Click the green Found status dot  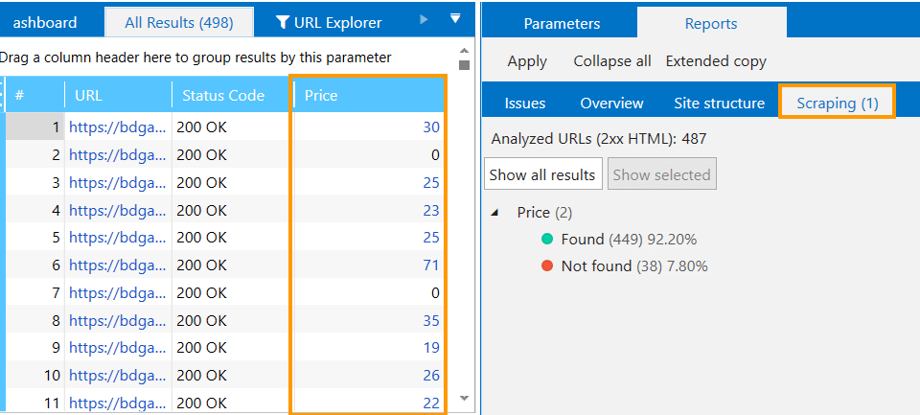pyautogui.click(x=547, y=239)
